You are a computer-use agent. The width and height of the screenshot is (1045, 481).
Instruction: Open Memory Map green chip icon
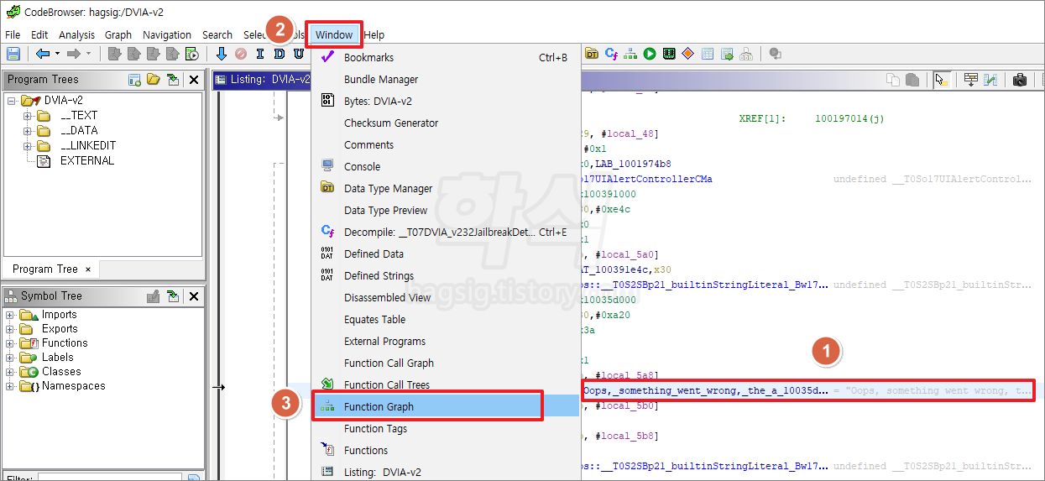click(669, 54)
